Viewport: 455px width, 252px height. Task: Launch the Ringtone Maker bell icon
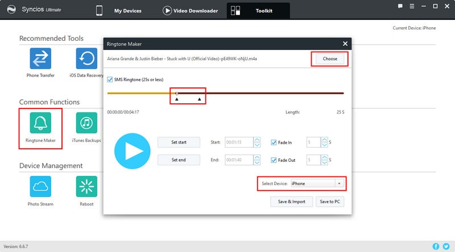click(40, 123)
